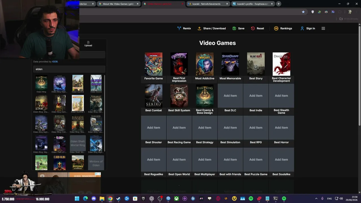
Task: Open Epic Games launcher from the taskbar
Action: tap(143, 198)
